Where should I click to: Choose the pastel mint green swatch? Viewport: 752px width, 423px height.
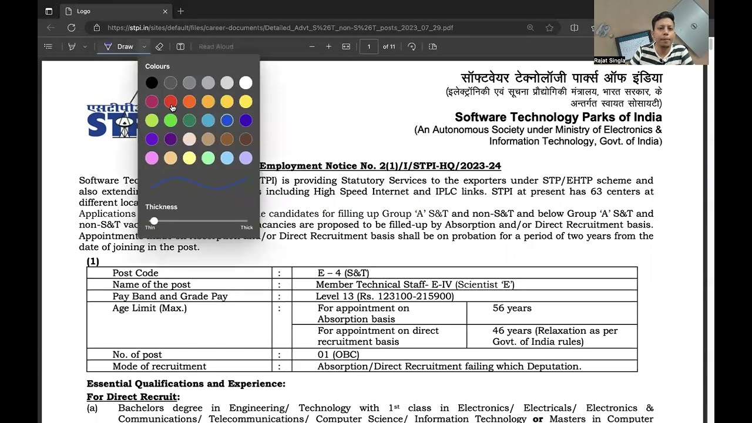[208, 158]
